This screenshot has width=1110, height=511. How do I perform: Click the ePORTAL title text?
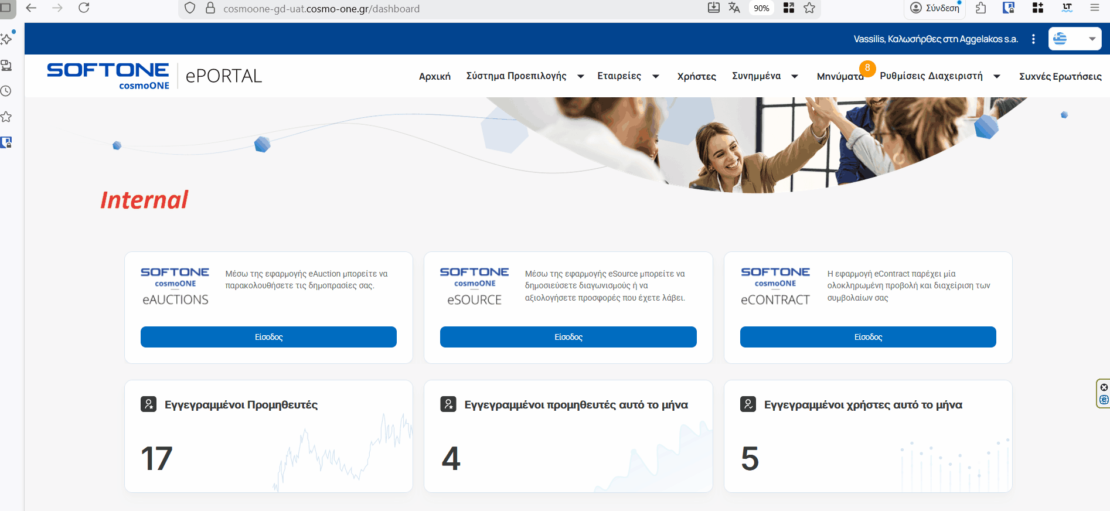[x=224, y=76]
